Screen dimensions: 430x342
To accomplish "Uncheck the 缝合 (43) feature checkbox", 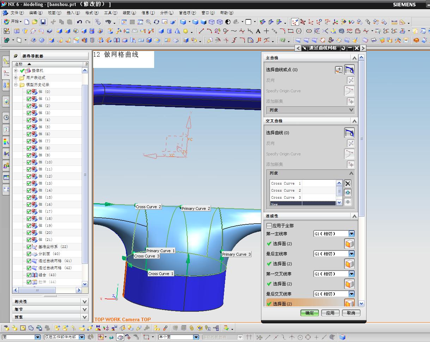I will click(29, 275).
